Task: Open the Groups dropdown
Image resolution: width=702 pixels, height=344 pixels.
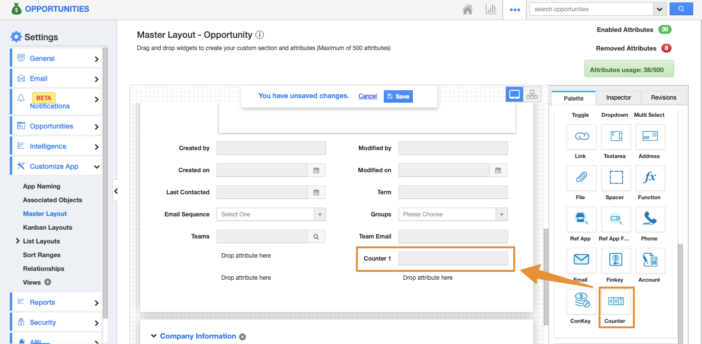Action: [452, 214]
